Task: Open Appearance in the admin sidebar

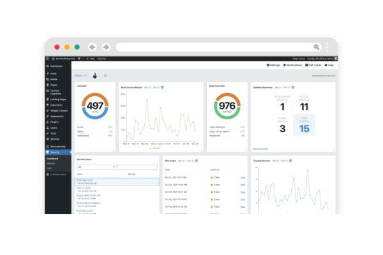Action: coord(57,117)
